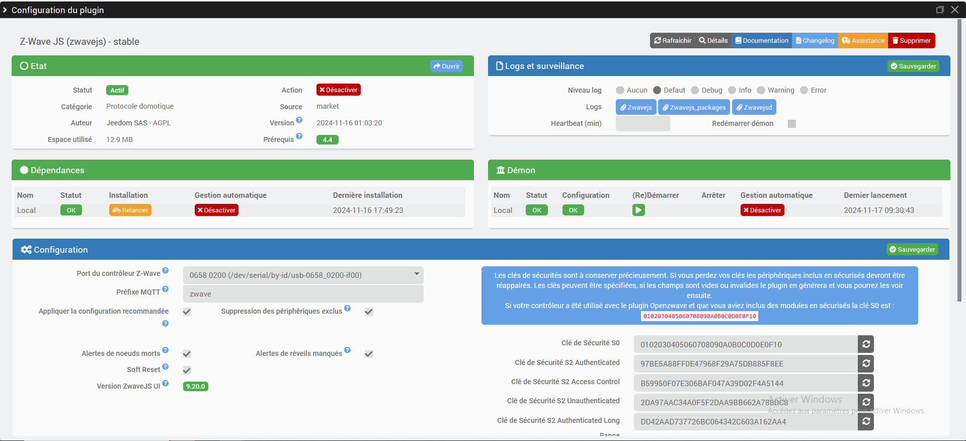Click help icon for Alertes de noeuds morts
The height and width of the screenshot is (441, 966).
pyautogui.click(x=166, y=350)
